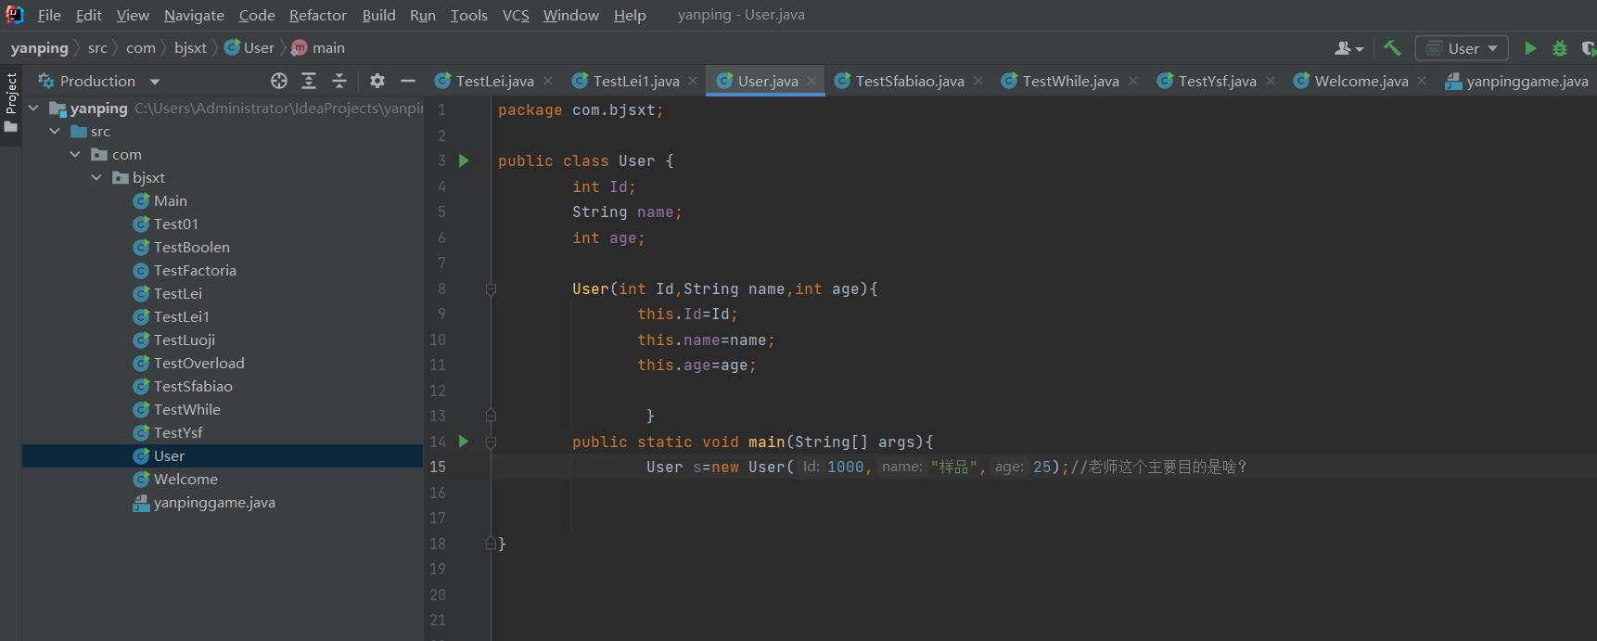
Task: Open the VCS menu
Action: [516, 15]
